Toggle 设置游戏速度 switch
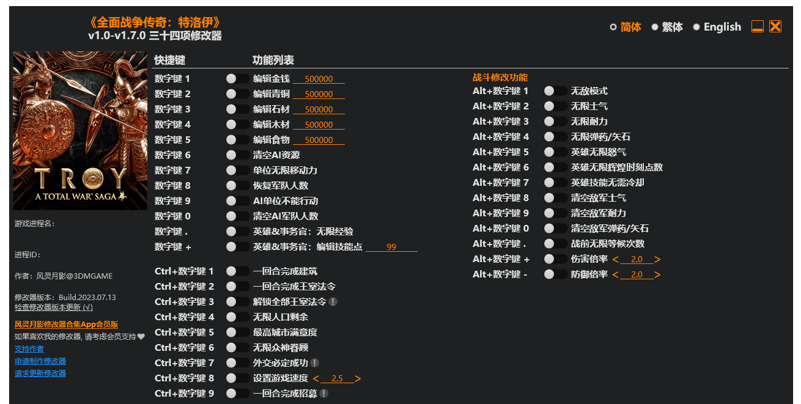Viewport: 801px width, 404px height. coord(237,378)
